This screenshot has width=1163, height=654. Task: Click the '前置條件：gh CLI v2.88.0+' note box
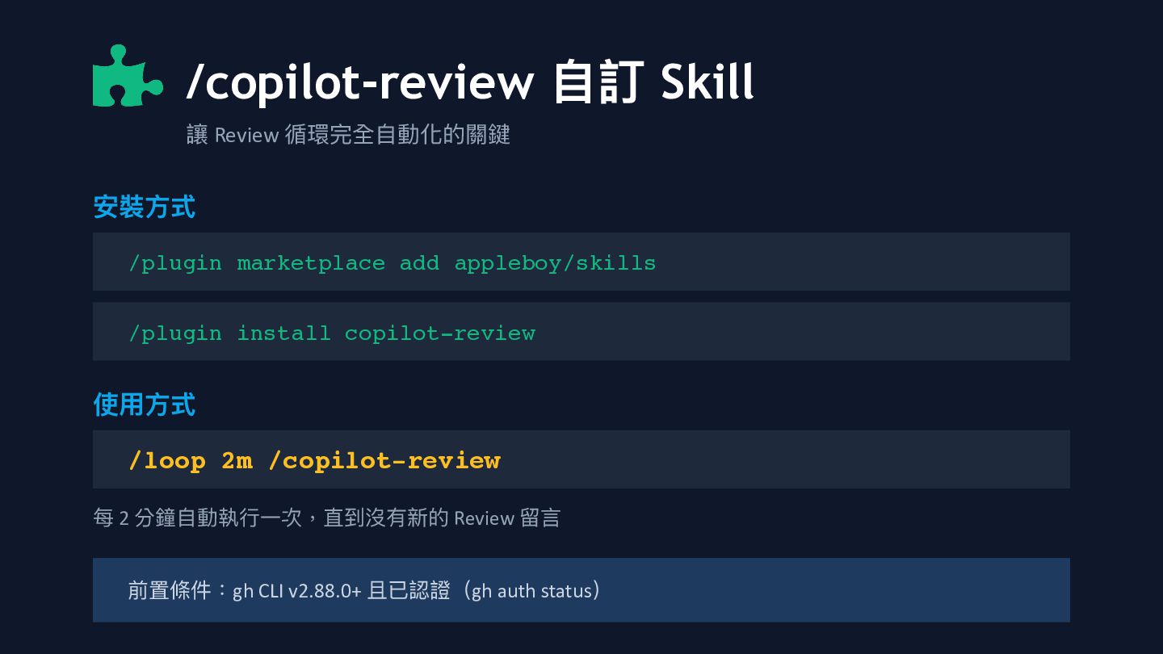[x=581, y=590]
